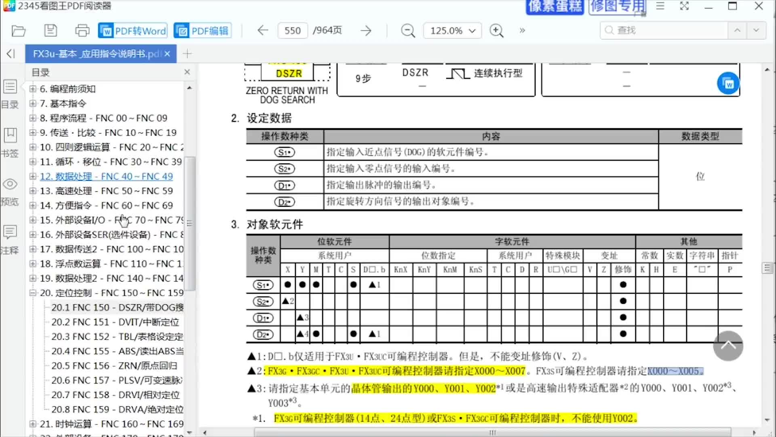Expand 21. 时钟运算 tree node
776x437 pixels.
(x=33, y=424)
